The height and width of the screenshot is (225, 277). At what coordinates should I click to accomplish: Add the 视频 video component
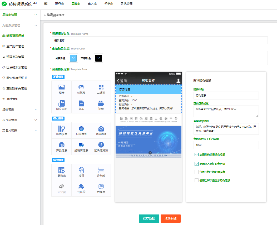coord(101,105)
